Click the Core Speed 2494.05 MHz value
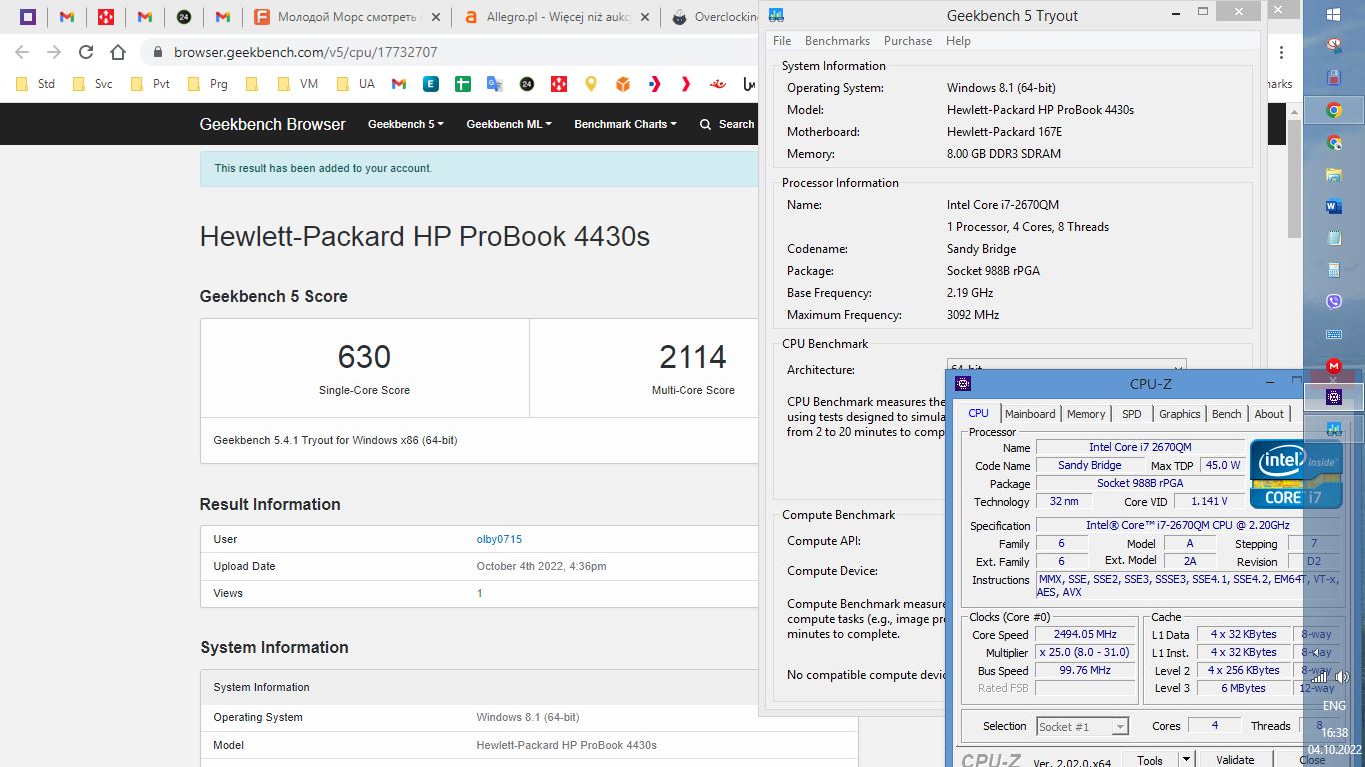 coord(1086,634)
